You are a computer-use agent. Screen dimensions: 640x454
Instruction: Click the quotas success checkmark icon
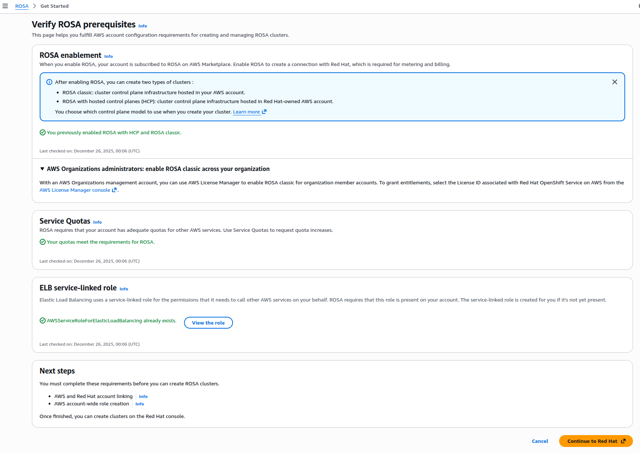point(43,242)
